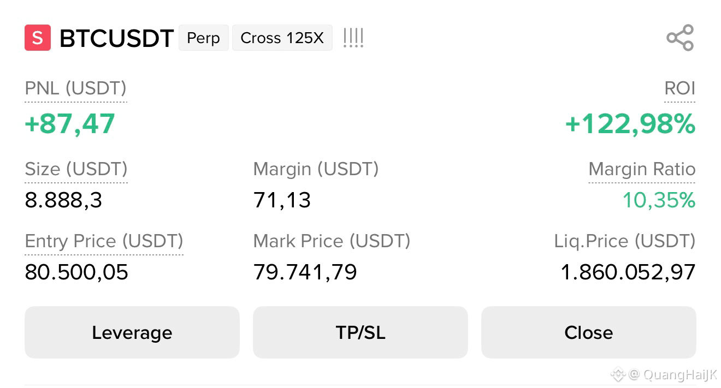Tap the underlined Entry Price (USDT) label
This screenshot has height=388, width=721.
104,241
